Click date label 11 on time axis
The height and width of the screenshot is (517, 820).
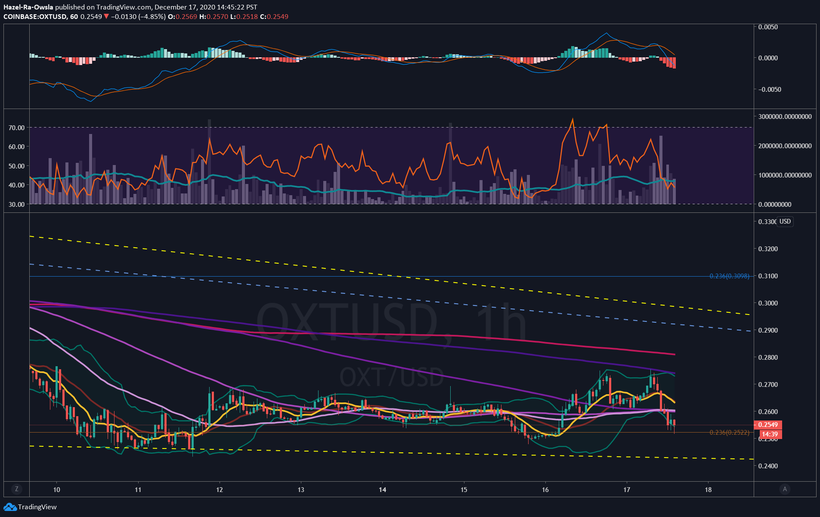(x=138, y=489)
